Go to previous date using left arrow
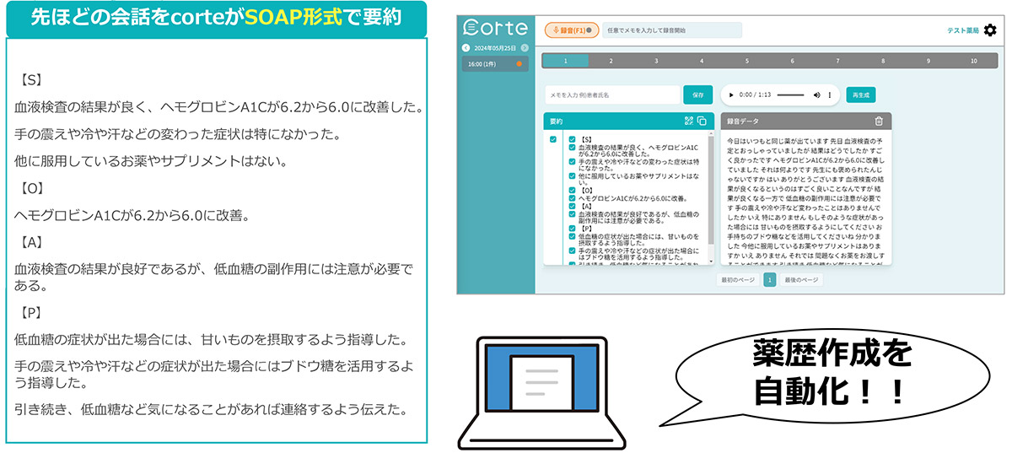The width and height of the screenshot is (1012, 453). coord(466,48)
